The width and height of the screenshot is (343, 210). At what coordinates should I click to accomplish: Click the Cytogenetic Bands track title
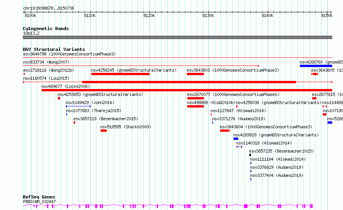pos(46,29)
